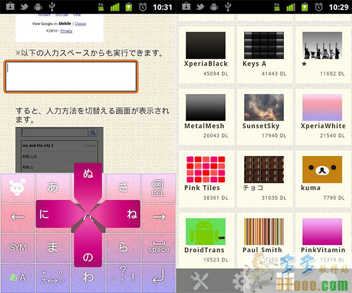Select the Pink Tiles skin thumbnail

click(205, 169)
